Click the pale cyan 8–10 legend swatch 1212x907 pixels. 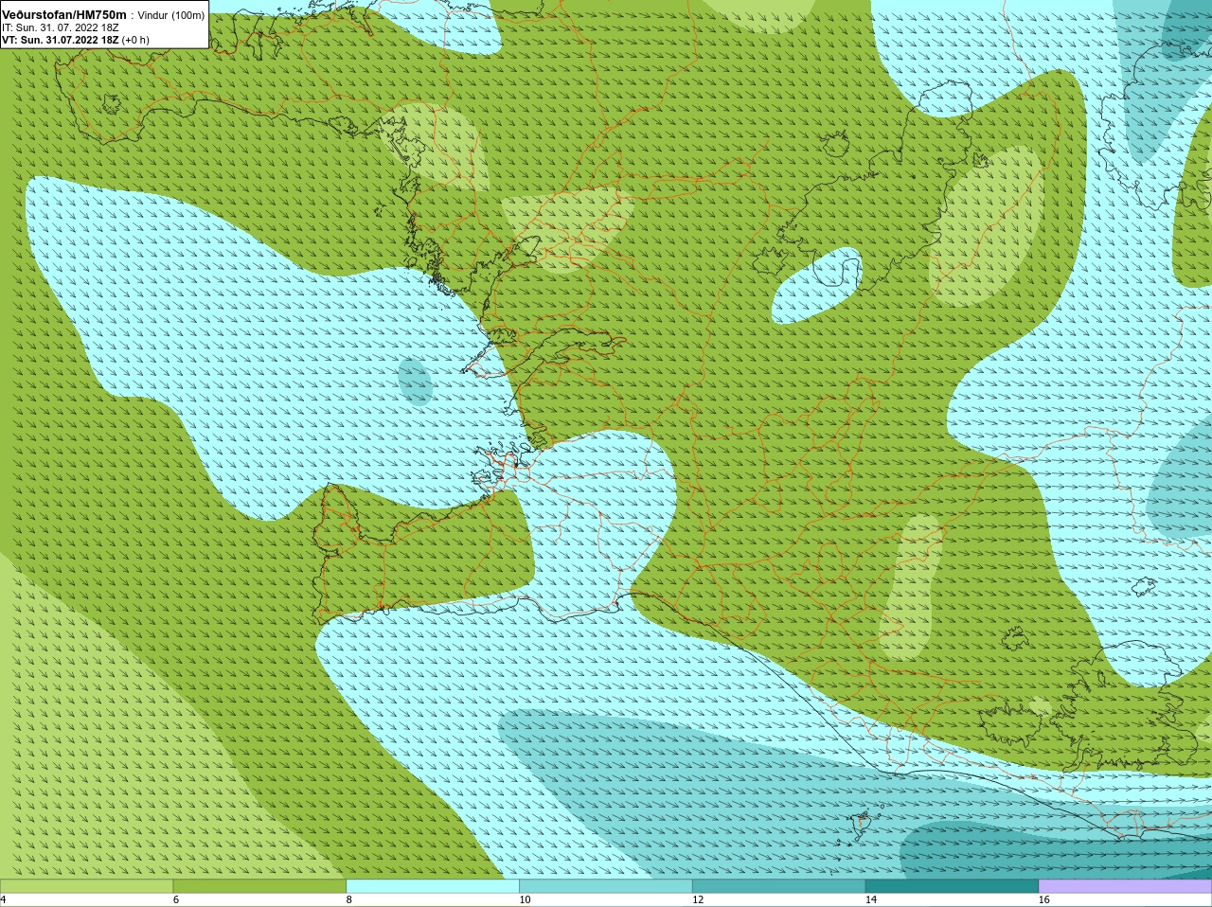[433, 886]
